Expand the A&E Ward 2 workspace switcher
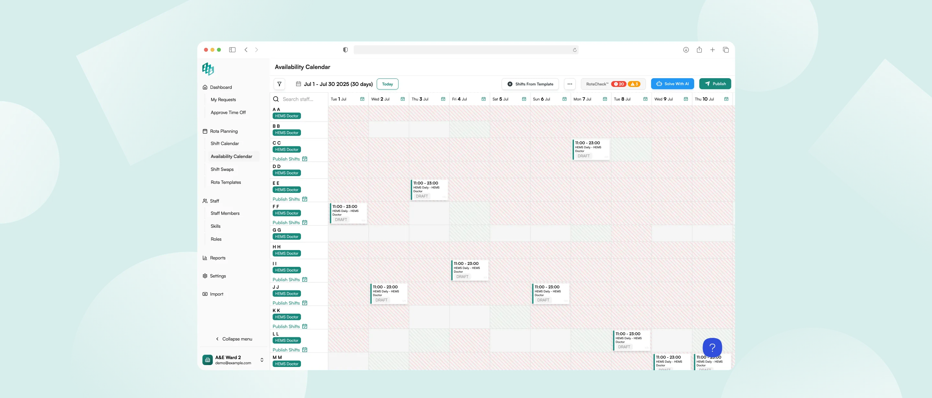This screenshot has width=932, height=398. pos(261,360)
